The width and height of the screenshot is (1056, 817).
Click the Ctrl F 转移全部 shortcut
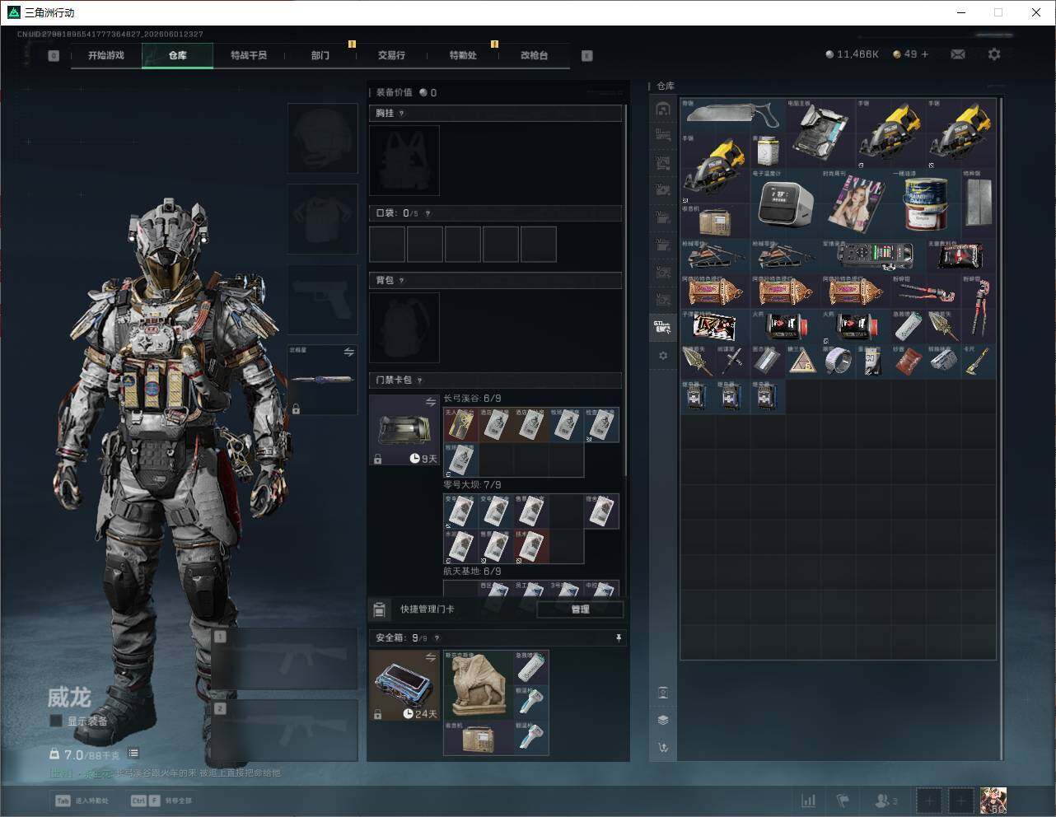point(161,801)
